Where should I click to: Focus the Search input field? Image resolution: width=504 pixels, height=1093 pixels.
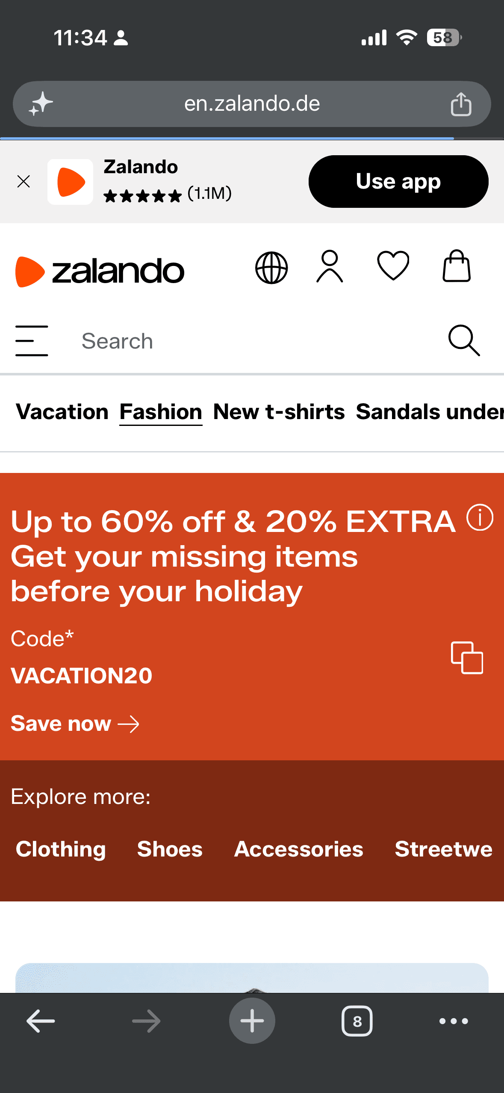coord(252,341)
